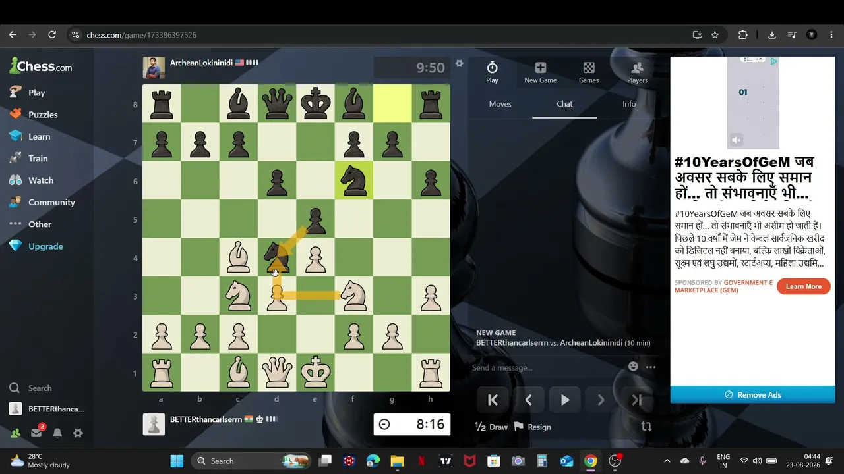The width and height of the screenshot is (844, 474).
Task: Open the Train section in sidebar
Action: 29,159
